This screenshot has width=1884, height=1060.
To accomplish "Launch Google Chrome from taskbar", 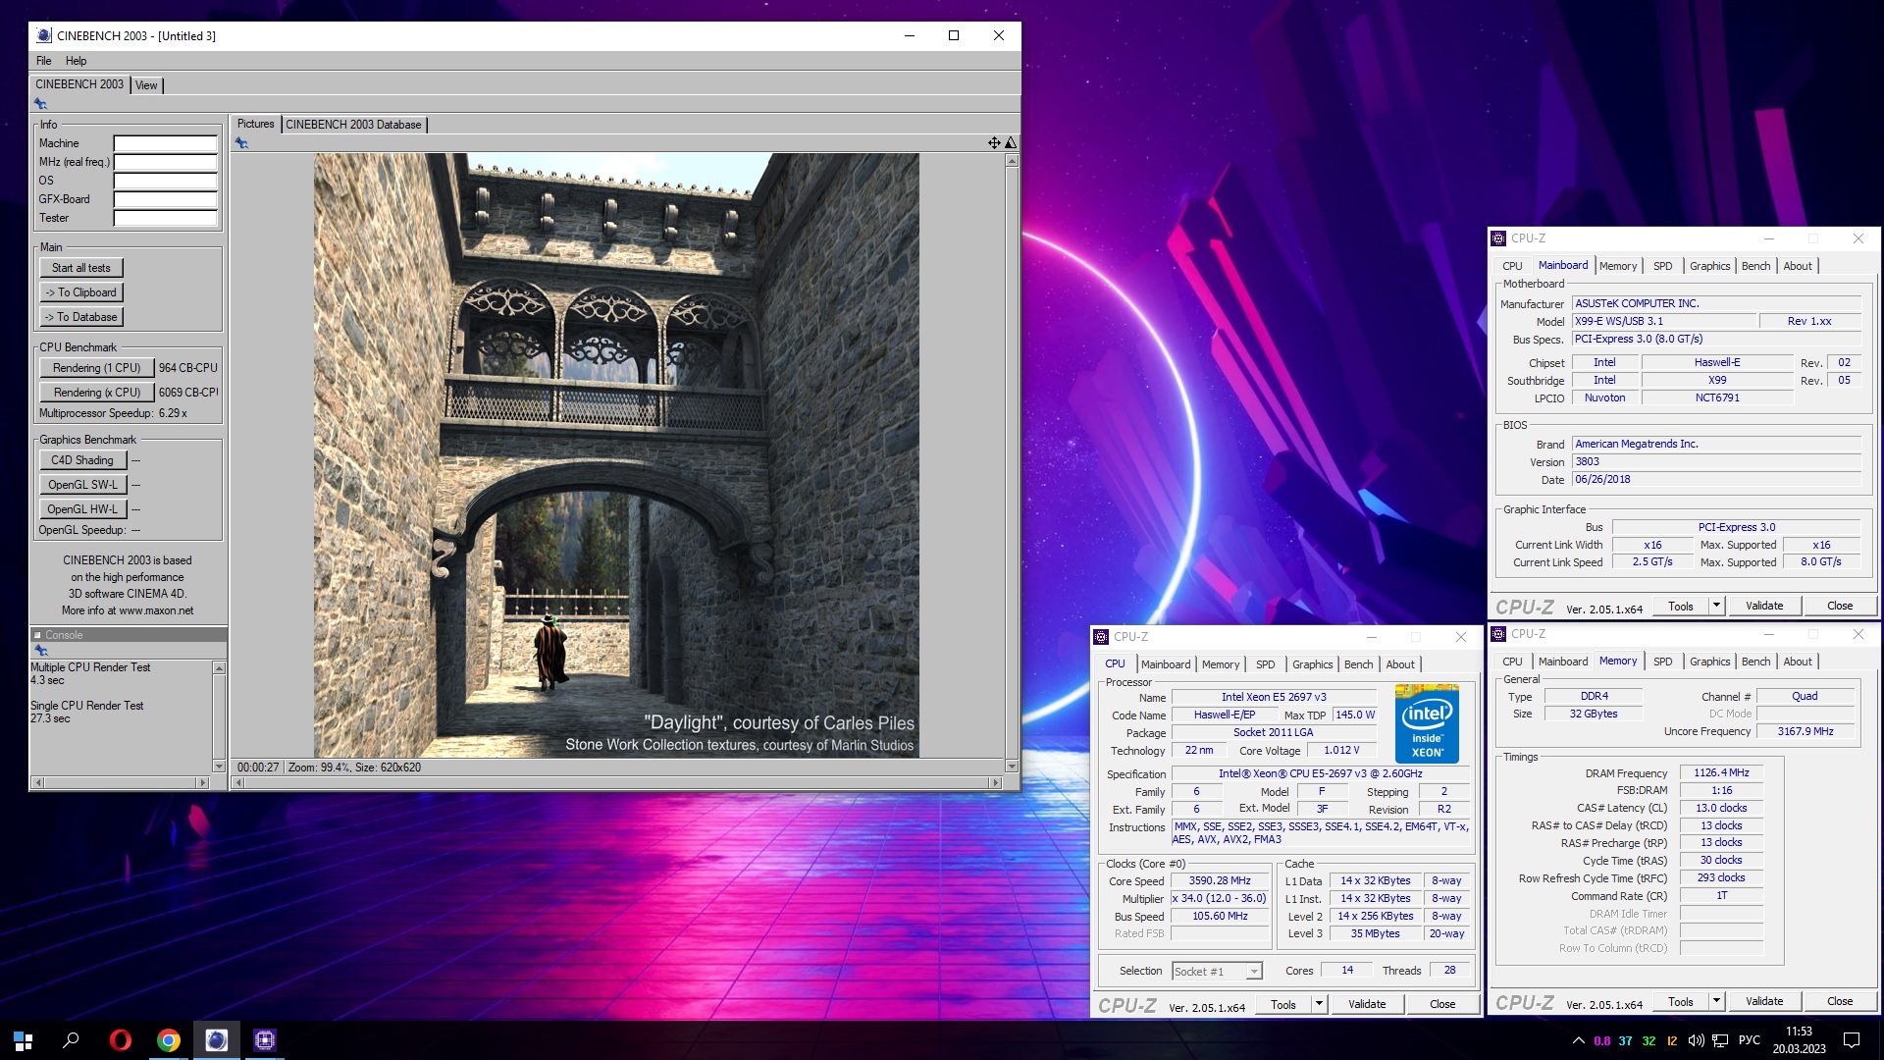I will pyautogui.click(x=168, y=1040).
